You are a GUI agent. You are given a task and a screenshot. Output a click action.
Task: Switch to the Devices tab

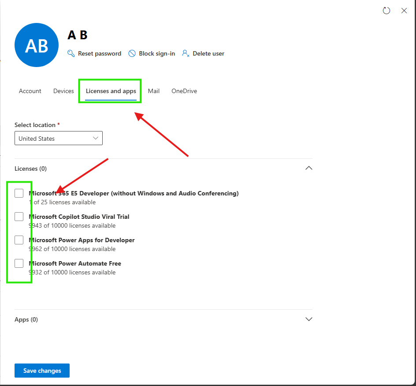pyautogui.click(x=63, y=91)
